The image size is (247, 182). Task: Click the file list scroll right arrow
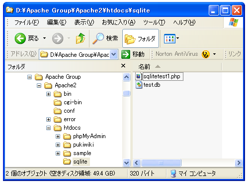[239, 163]
